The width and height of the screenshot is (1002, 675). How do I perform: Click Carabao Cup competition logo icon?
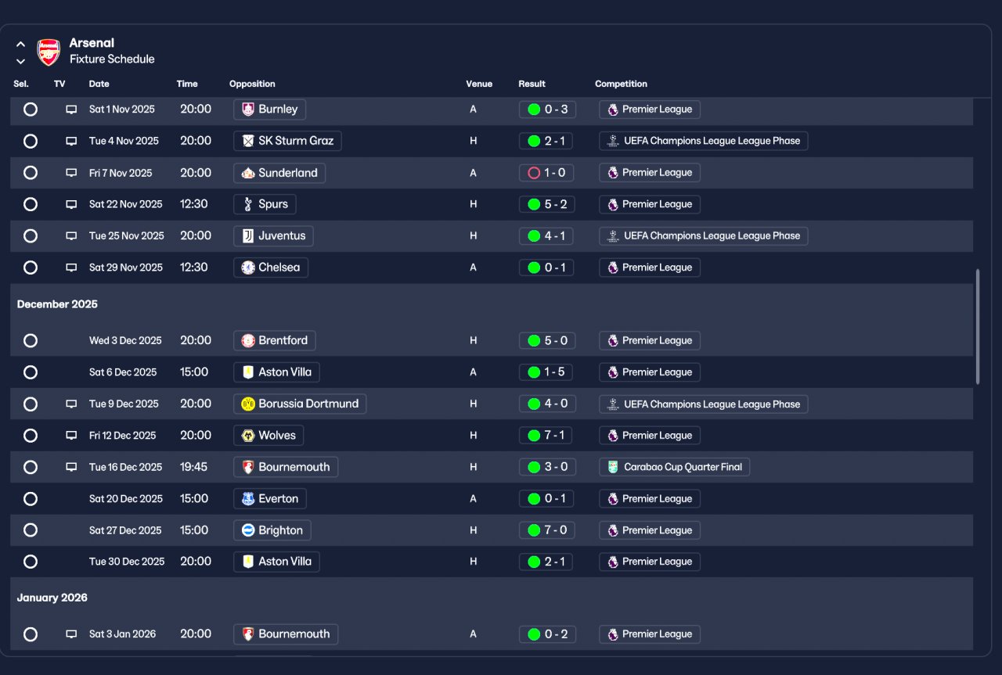[613, 467]
